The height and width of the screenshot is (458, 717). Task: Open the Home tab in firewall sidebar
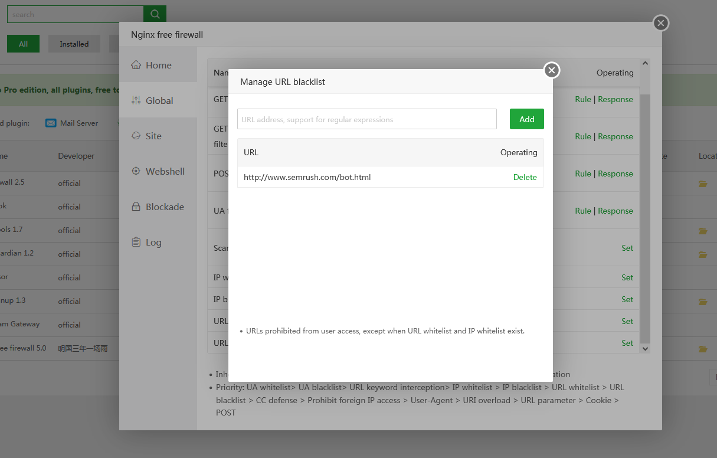pyautogui.click(x=158, y=65)
